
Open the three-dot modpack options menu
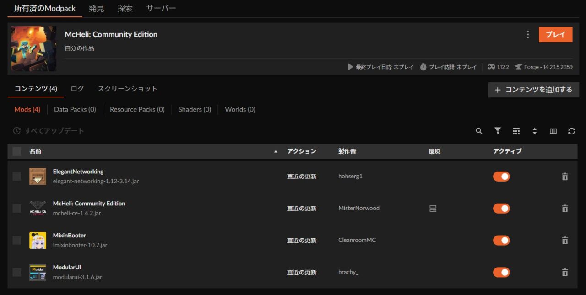[x=528, y=35]
